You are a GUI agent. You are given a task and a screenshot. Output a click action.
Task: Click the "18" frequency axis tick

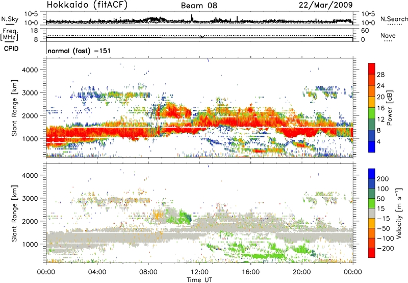[34, 31]
